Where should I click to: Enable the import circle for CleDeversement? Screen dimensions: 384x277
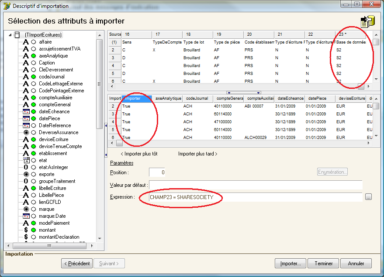point(34,70)
